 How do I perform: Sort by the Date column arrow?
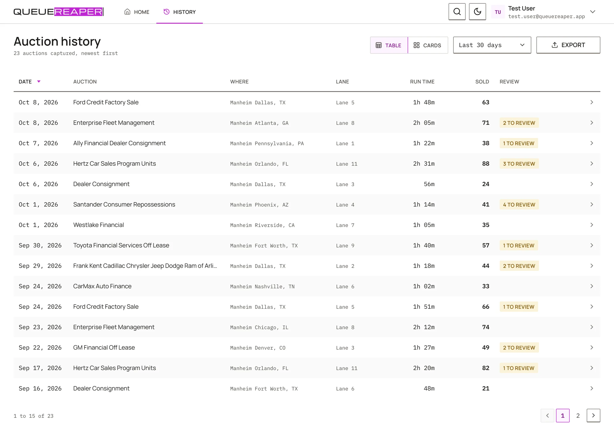39,82
